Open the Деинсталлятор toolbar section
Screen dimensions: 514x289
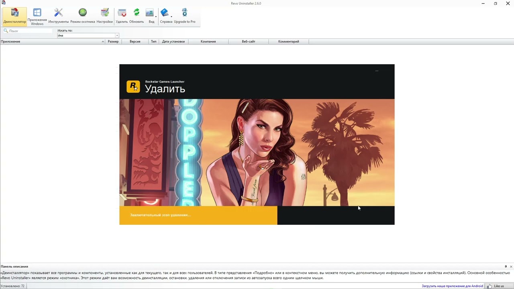pyautogui.click(x=14, y=16)
